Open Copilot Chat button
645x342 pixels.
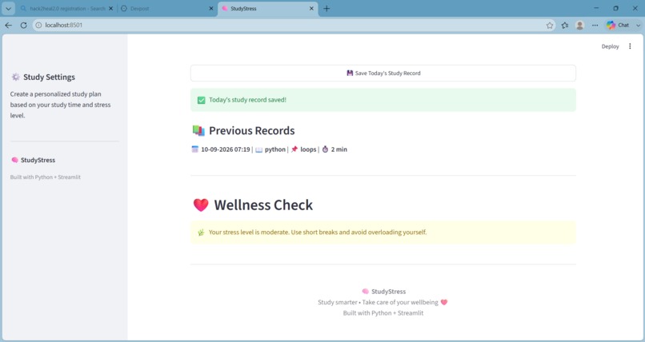pos(618,25)
